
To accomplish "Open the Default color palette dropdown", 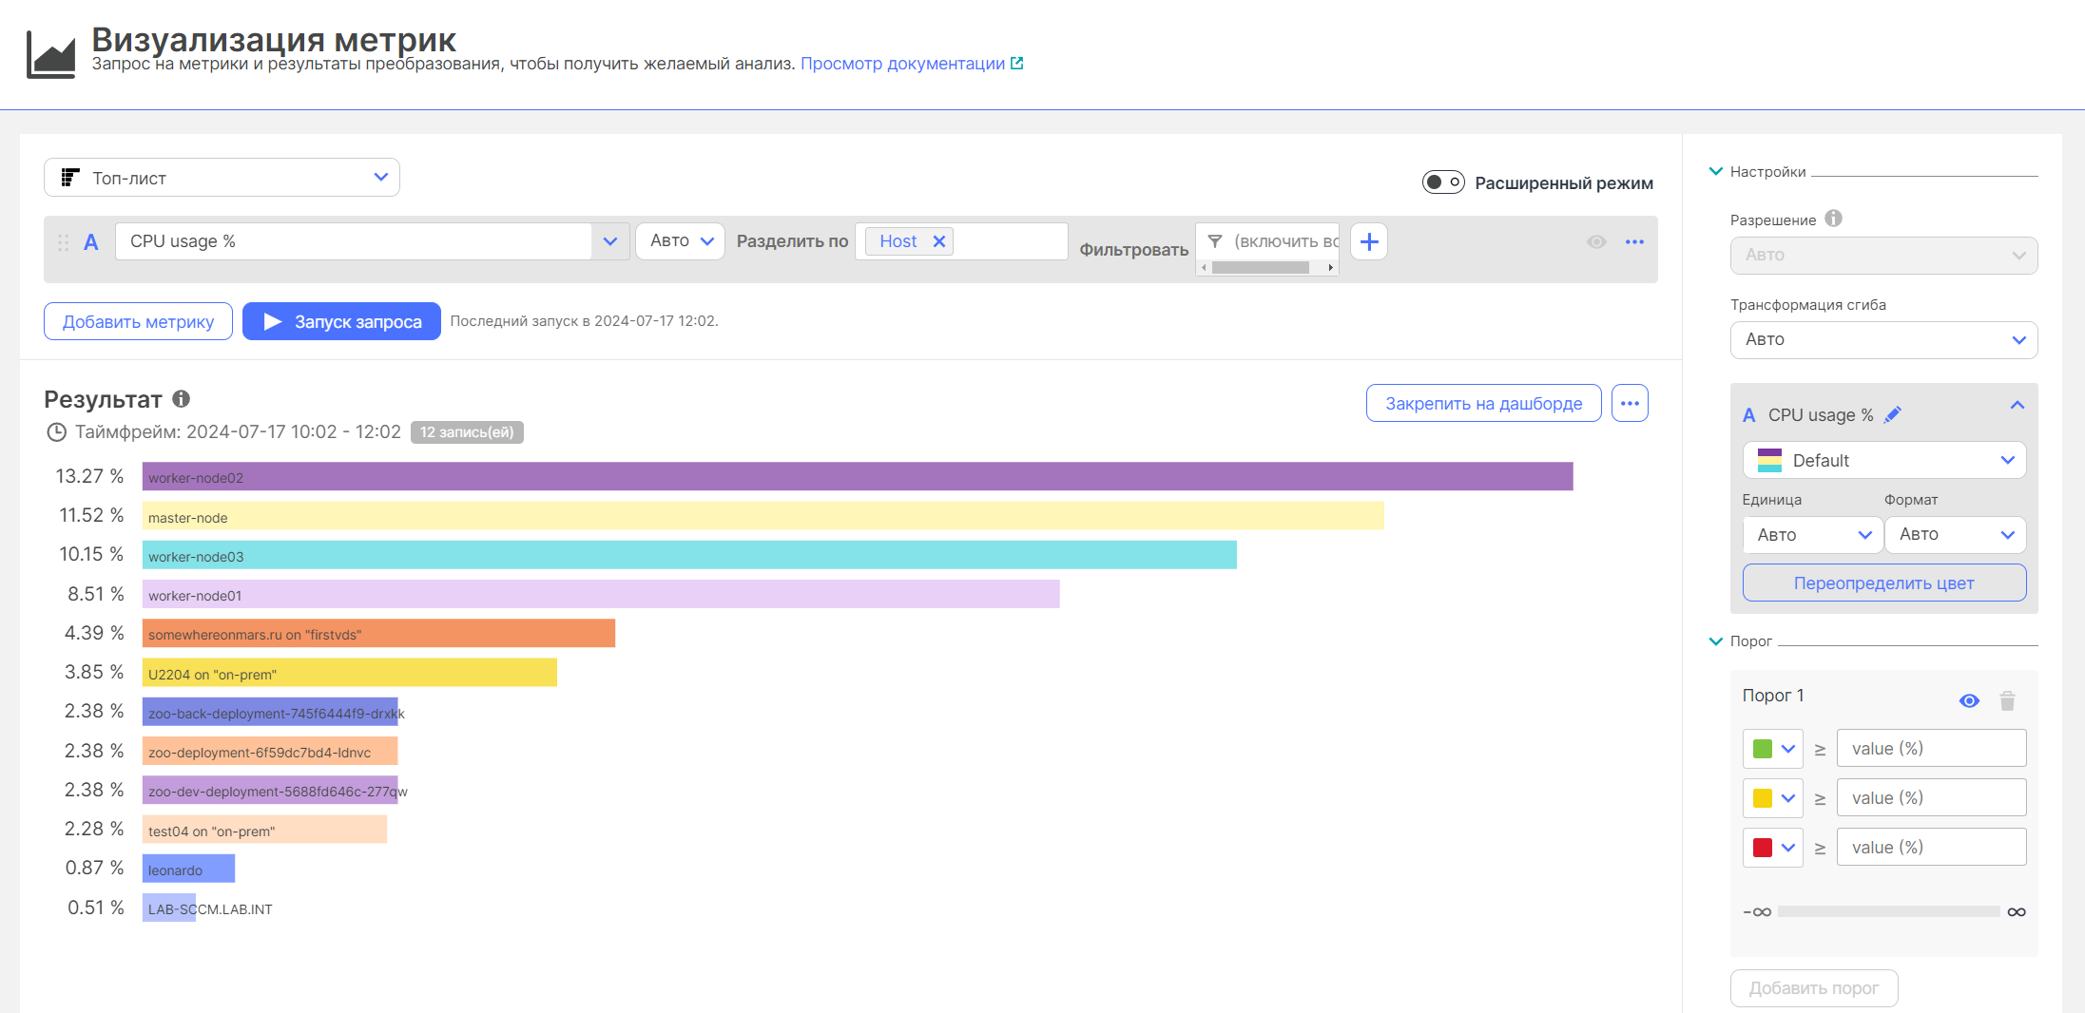I will [1882, 461].
